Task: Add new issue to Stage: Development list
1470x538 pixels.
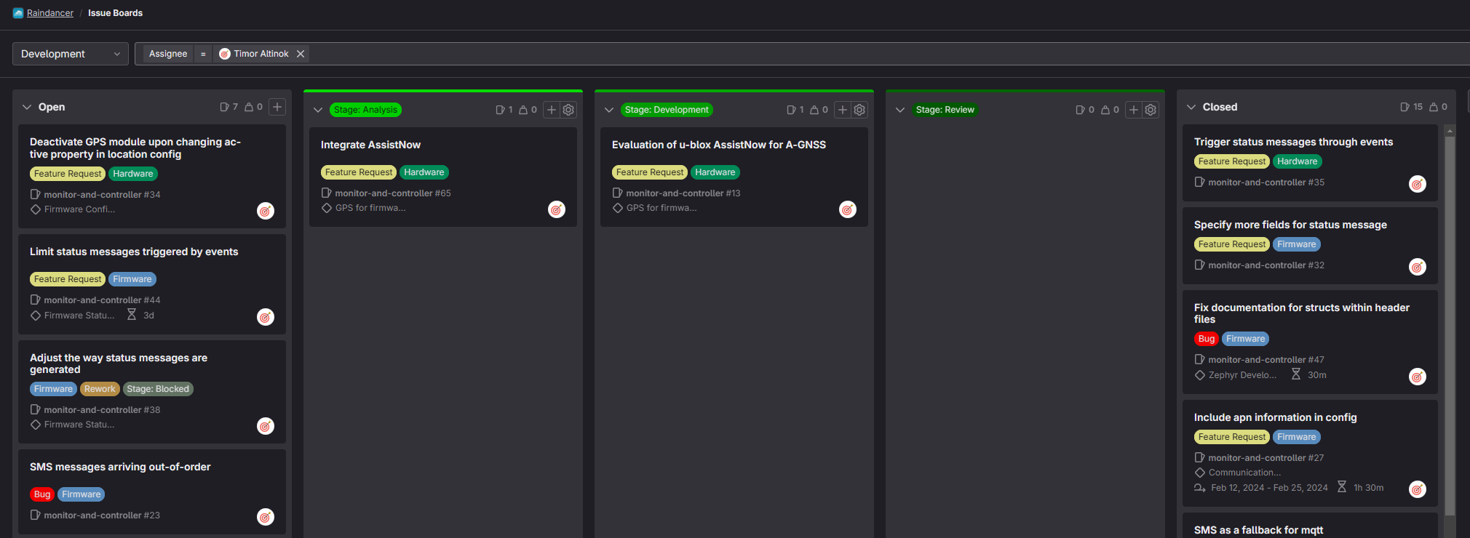Action: pyautogui.click(x=842, y=110)
